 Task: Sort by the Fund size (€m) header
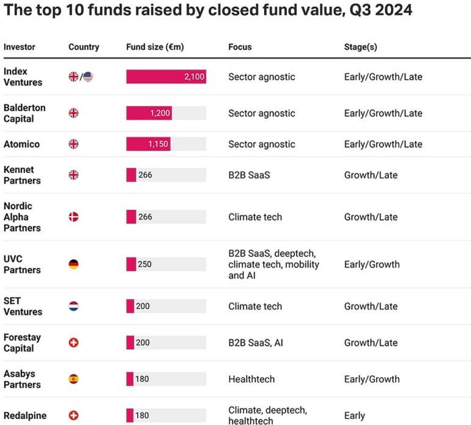pos(155,47)
